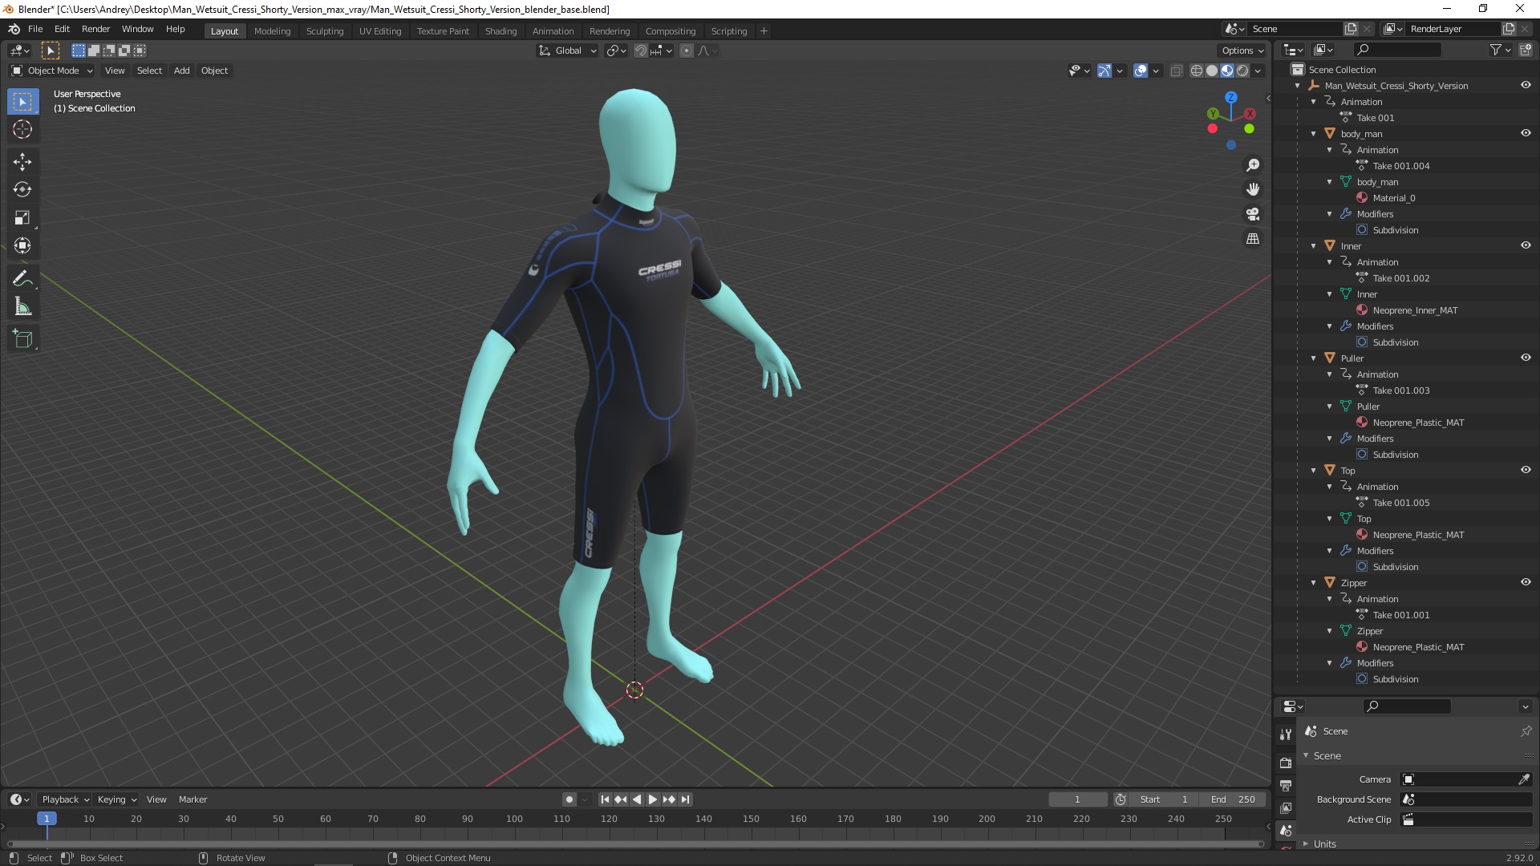The image size is (1540, 866).
Task: Select the Annotate tool
Action: point(22,279)
